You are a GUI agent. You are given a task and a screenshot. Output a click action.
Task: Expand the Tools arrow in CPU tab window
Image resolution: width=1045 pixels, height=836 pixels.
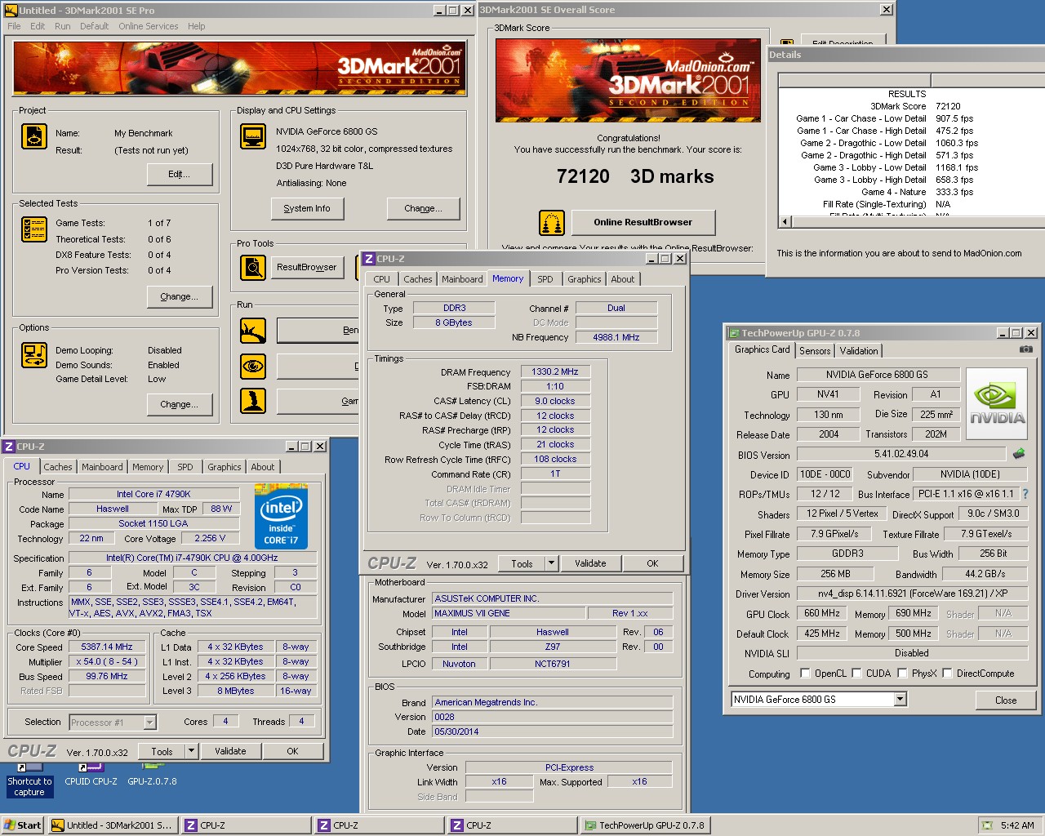[x=191, y=751]
